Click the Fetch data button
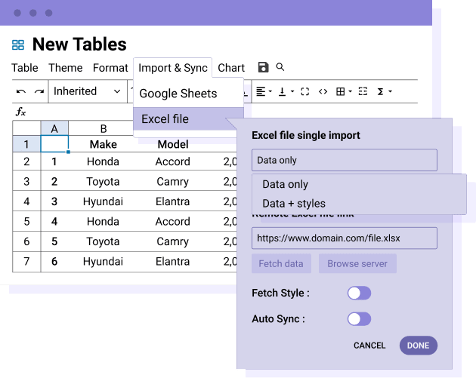 (281, 264)
